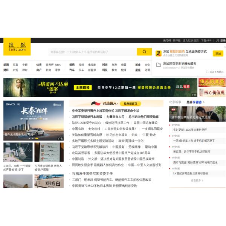The width and height of the screenshot is (226, 226).
Task: Open the 汽车 channel
Action: pos(72,70)
